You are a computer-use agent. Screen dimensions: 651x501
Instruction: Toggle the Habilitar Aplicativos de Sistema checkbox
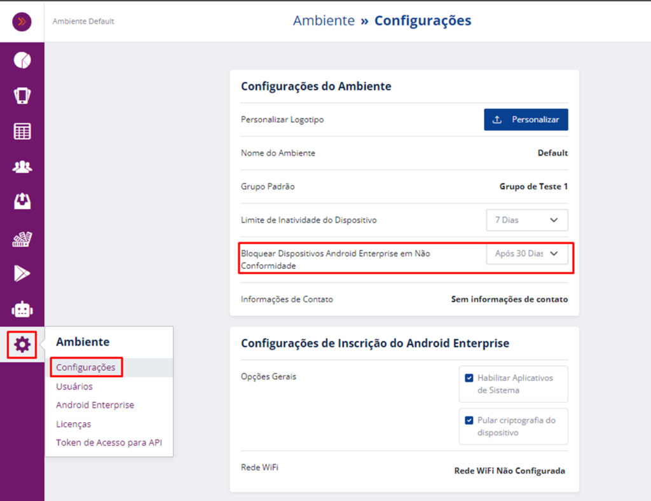(x=469, y=378)
